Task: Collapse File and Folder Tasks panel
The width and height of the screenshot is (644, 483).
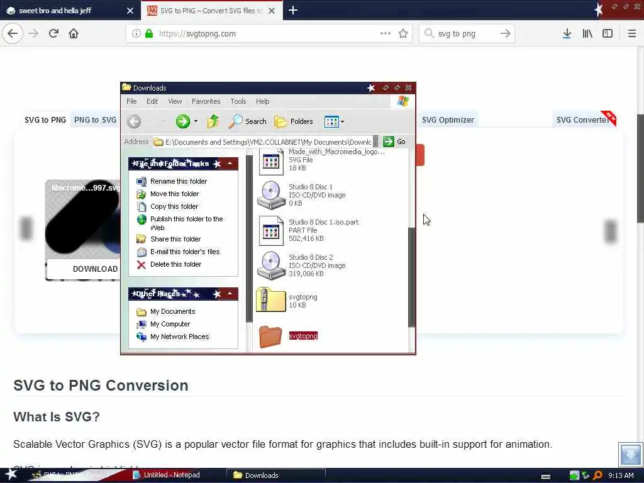Action: pos(230,164)
